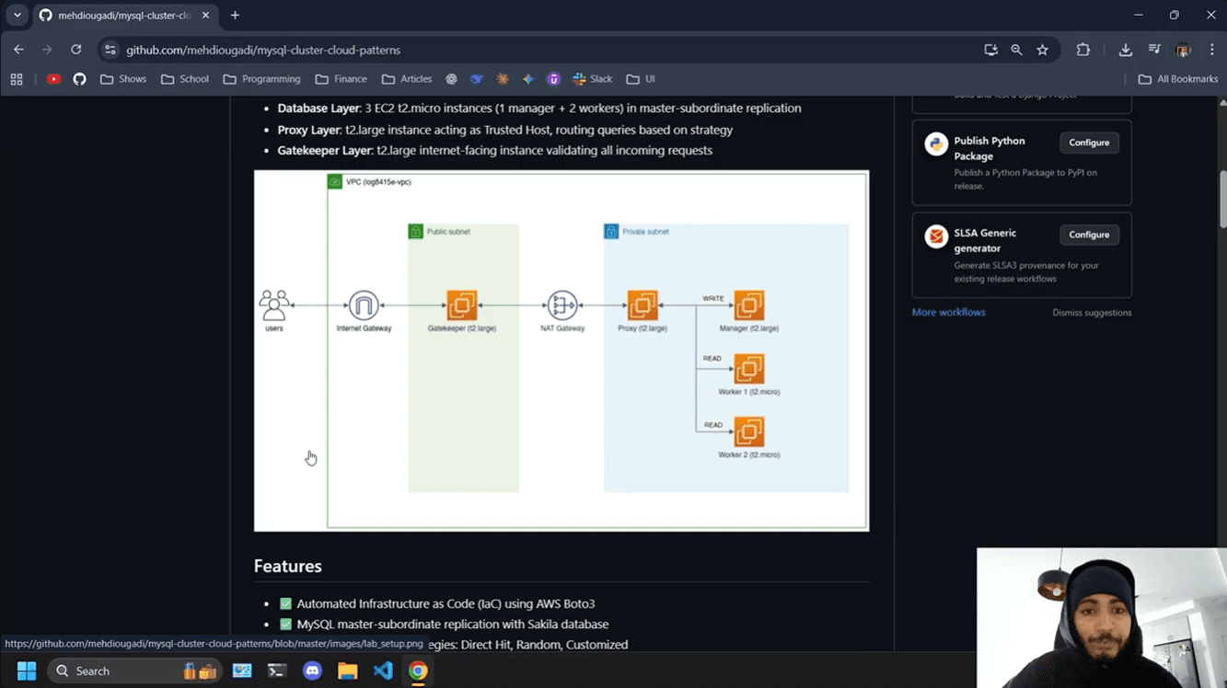
Task: Open a new browser tab
Action: coord(235,16)
